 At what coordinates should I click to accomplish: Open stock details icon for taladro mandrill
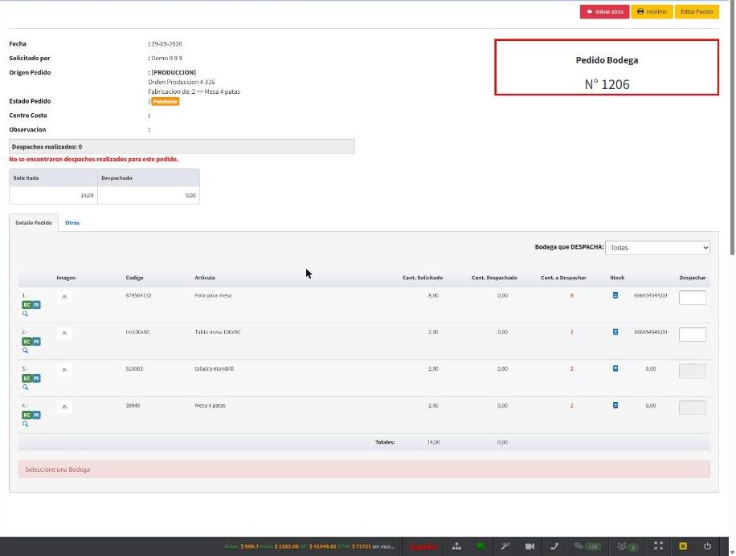pyautogui.click(x=615, y=368)
